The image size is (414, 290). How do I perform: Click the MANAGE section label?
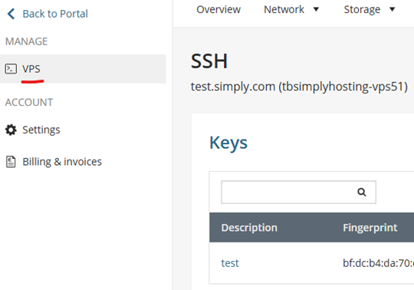pos(26,41)
